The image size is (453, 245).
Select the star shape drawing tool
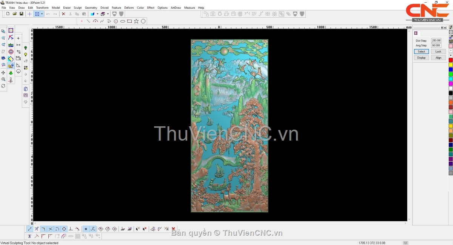coord(136,21)
